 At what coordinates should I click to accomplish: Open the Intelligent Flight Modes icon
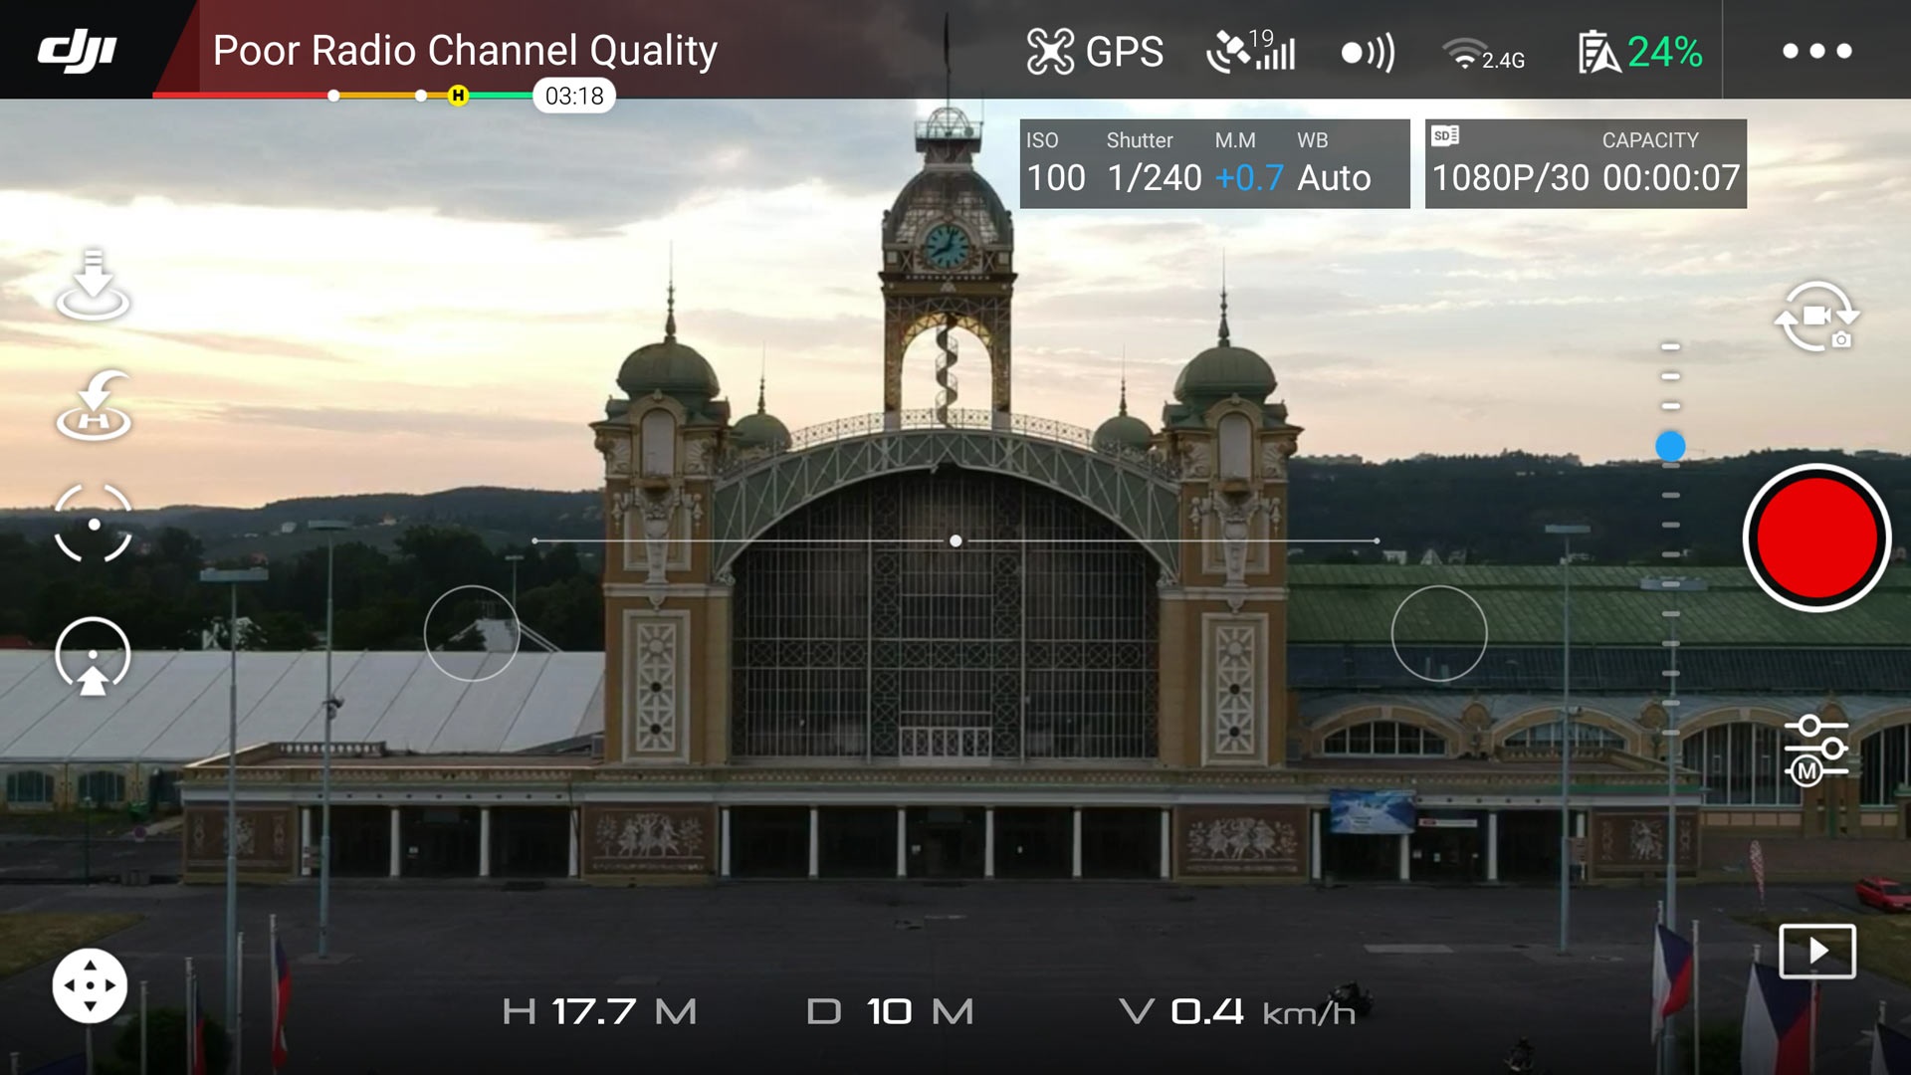pos(95,656)
